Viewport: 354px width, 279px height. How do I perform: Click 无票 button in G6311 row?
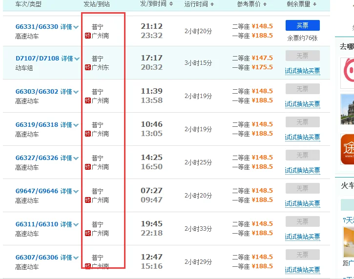303,221
